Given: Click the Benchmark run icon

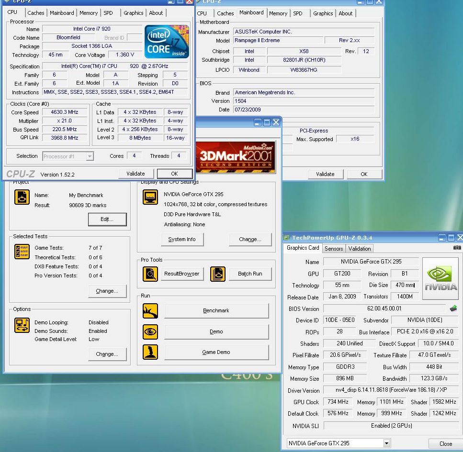Looking at the screenshot, I should tap(150, 311).
